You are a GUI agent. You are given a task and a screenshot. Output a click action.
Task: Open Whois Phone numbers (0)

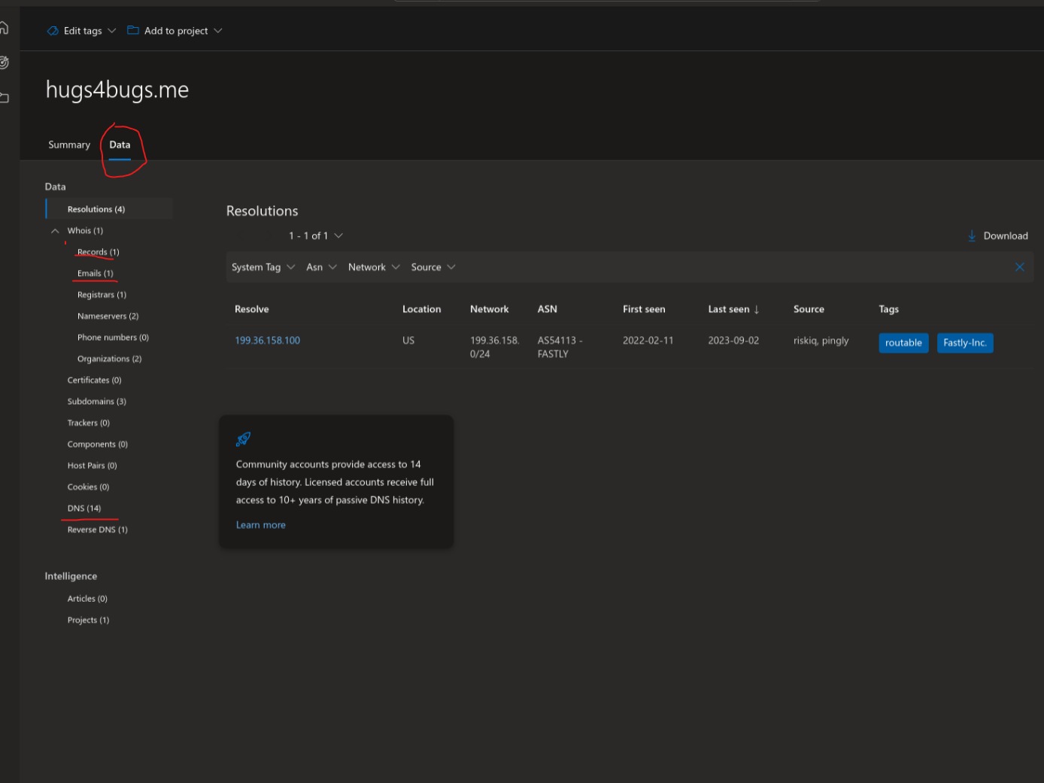113,338
